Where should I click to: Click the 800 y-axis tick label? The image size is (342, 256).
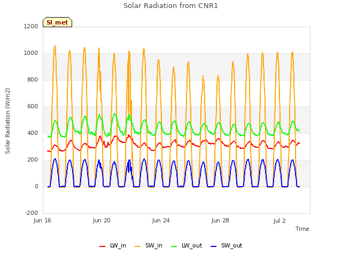pos(33,79)
